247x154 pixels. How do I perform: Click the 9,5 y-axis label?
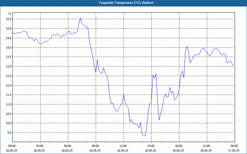pos(9,132)
